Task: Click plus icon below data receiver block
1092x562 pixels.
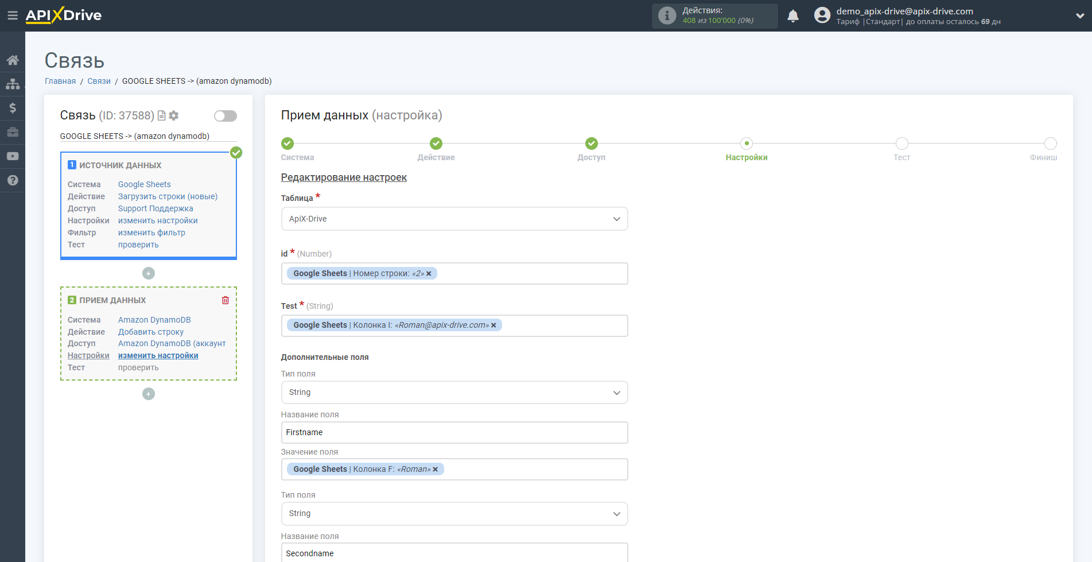Action: pos(149,394)
